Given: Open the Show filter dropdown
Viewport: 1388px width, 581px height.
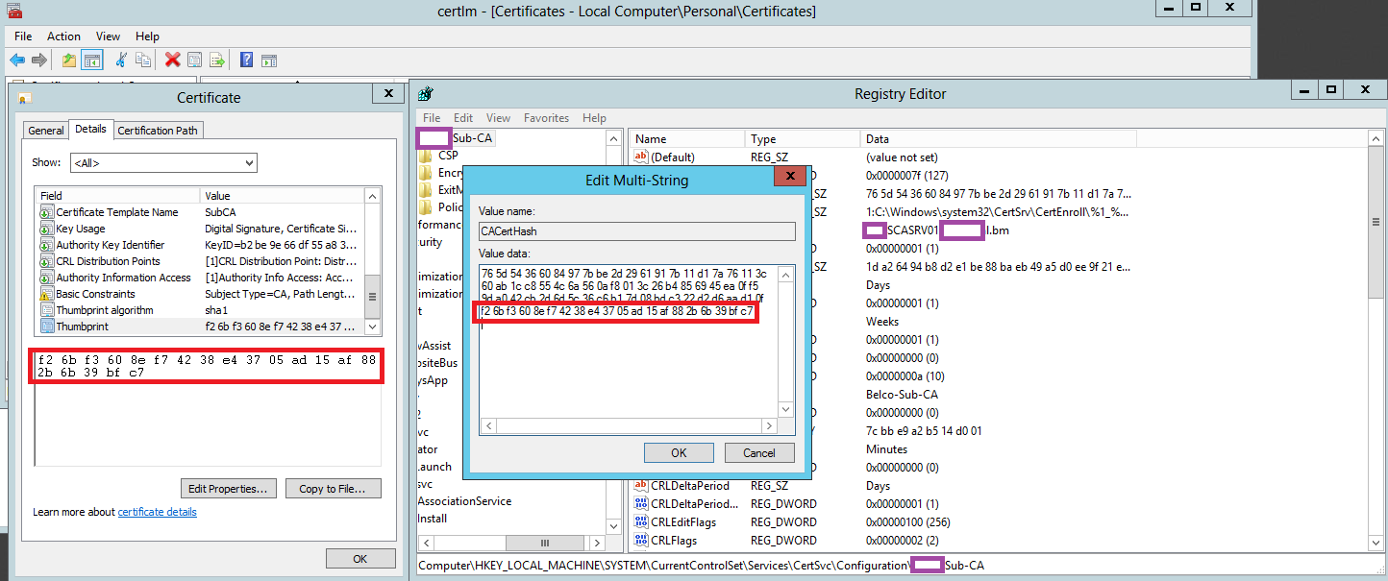Looking at the screenshot, I should coord(162,163).
